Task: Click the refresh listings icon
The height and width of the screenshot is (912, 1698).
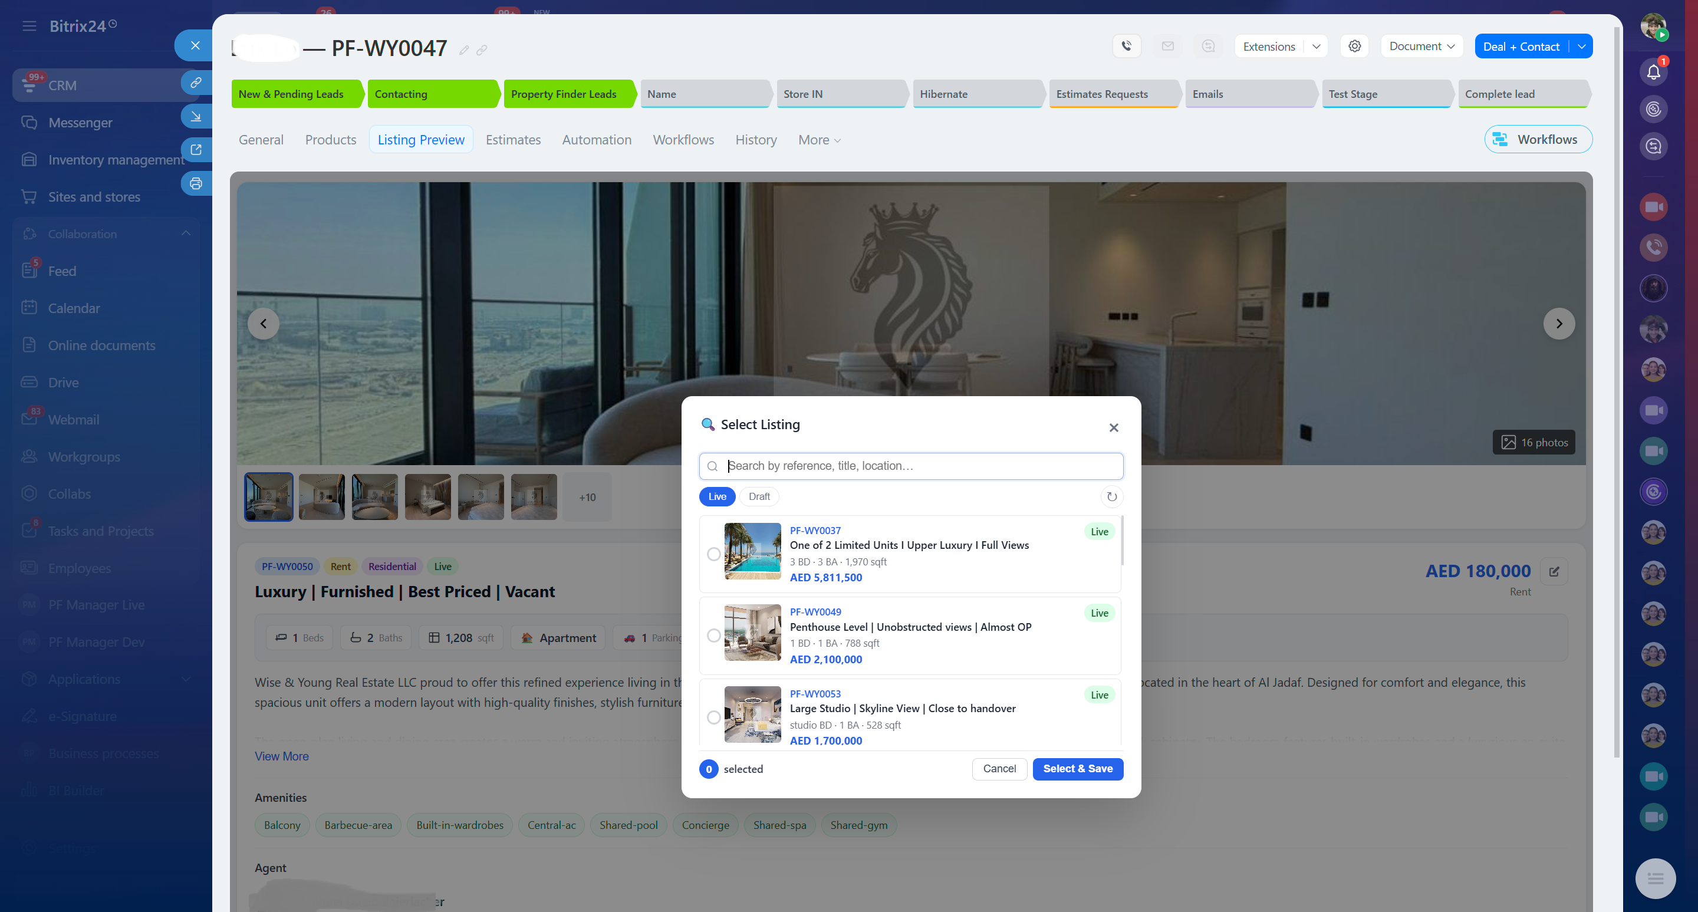Action: pyautogui.click(x=1111, y=497)
